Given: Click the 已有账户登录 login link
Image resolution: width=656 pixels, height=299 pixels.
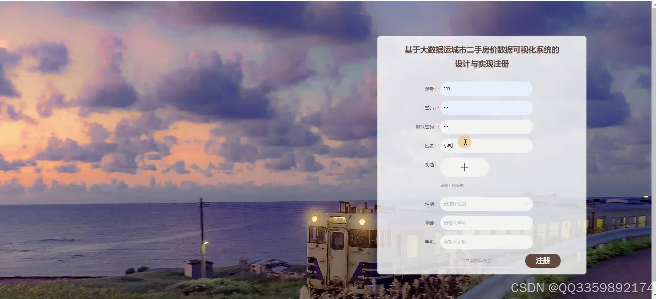Looking at the screenshot, I should (478, 261).
